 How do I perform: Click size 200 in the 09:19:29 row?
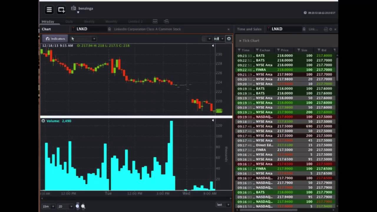pos(309,112)
